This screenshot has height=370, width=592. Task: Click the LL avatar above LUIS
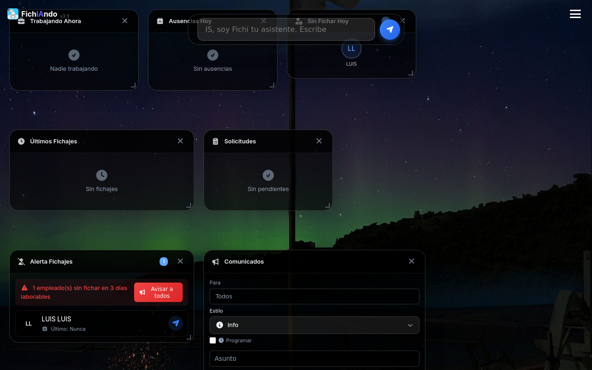[x=351, y=49]
